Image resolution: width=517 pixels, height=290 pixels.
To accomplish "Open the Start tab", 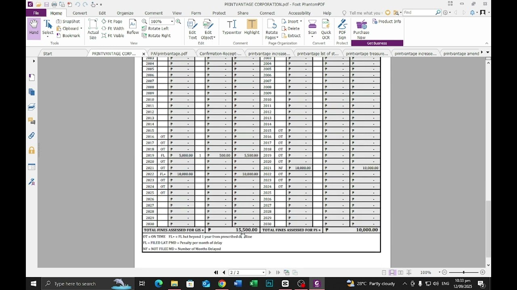I will (x=48, y=54).
